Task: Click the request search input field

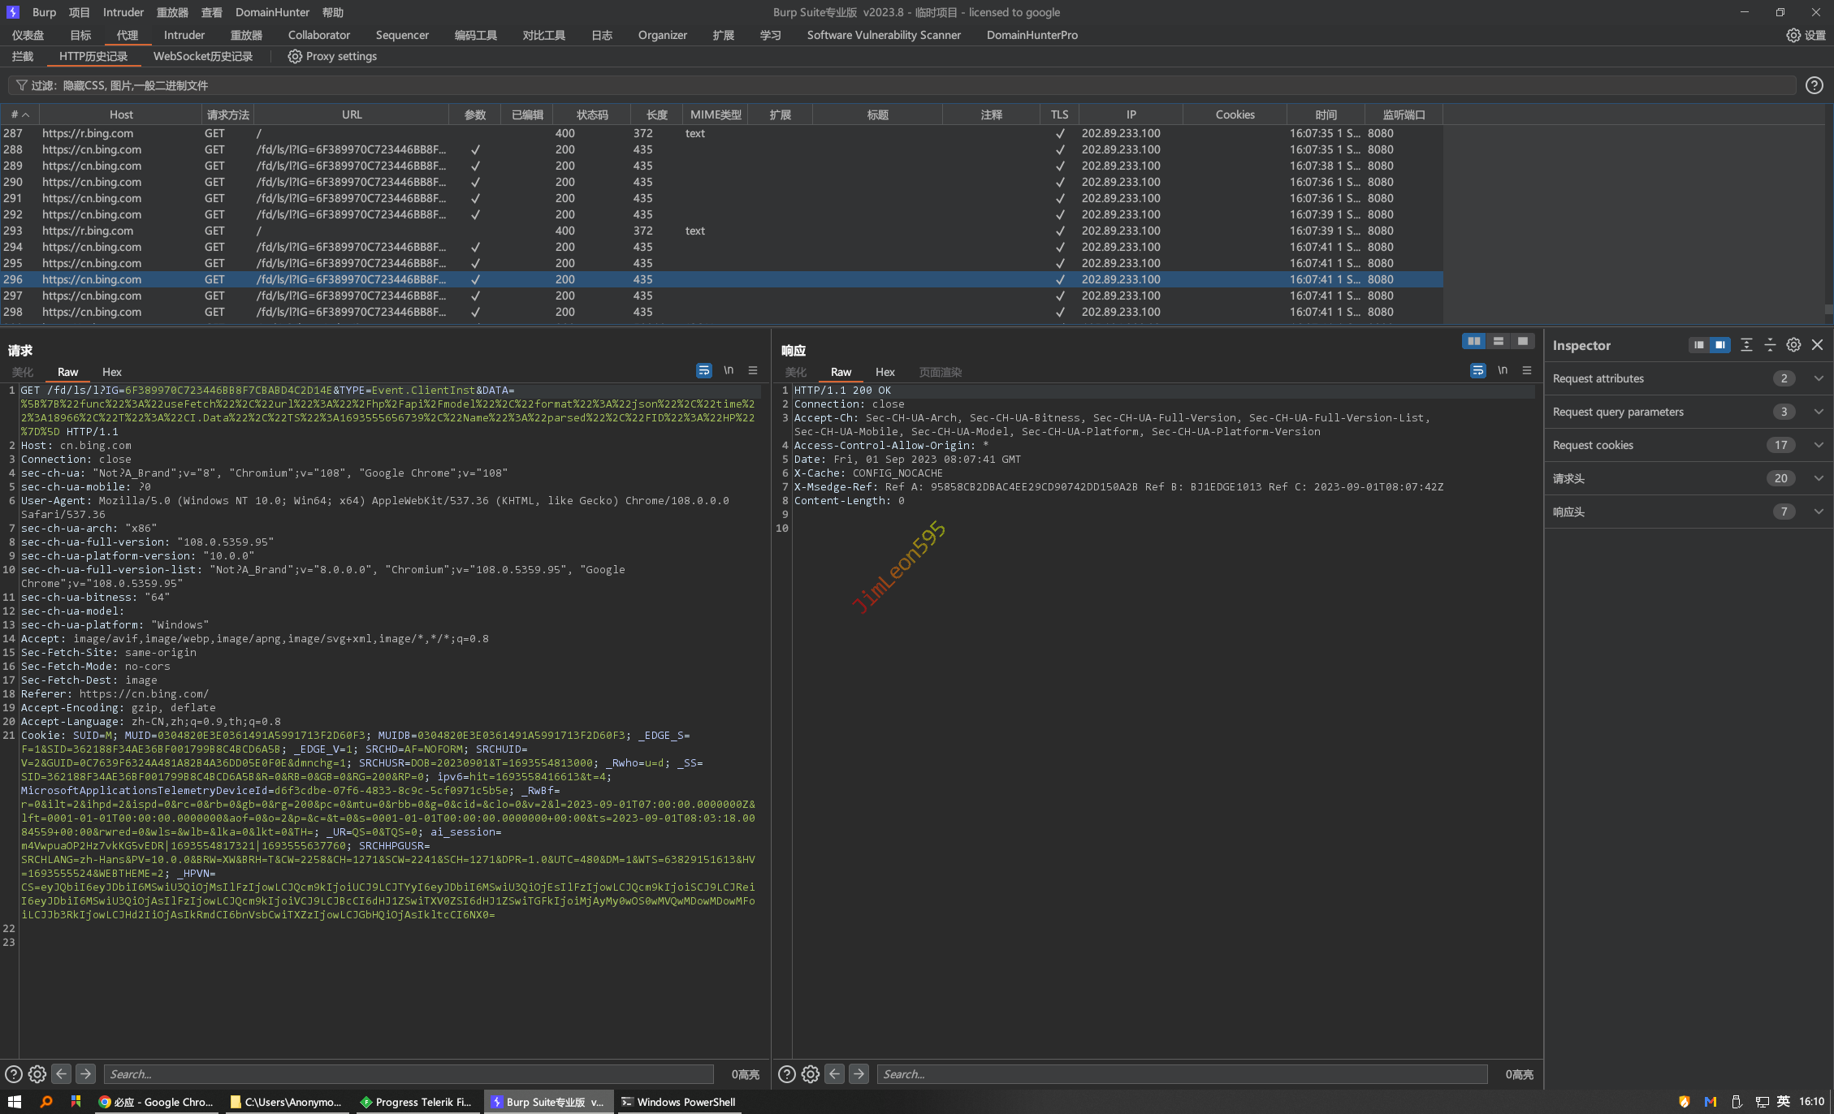Action: [x=406, y=1074]
